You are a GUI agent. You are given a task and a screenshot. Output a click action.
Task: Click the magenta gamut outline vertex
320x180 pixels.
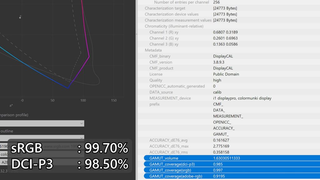tap(89, 57)
